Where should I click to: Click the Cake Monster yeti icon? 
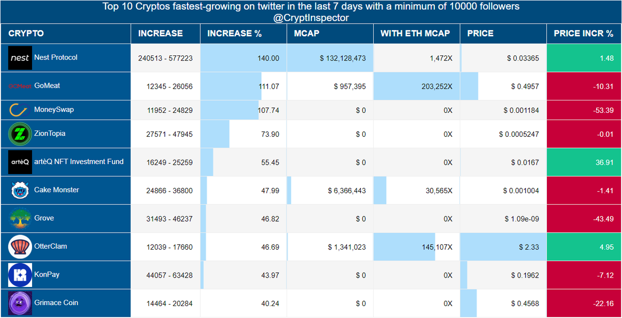pos(20,191)
